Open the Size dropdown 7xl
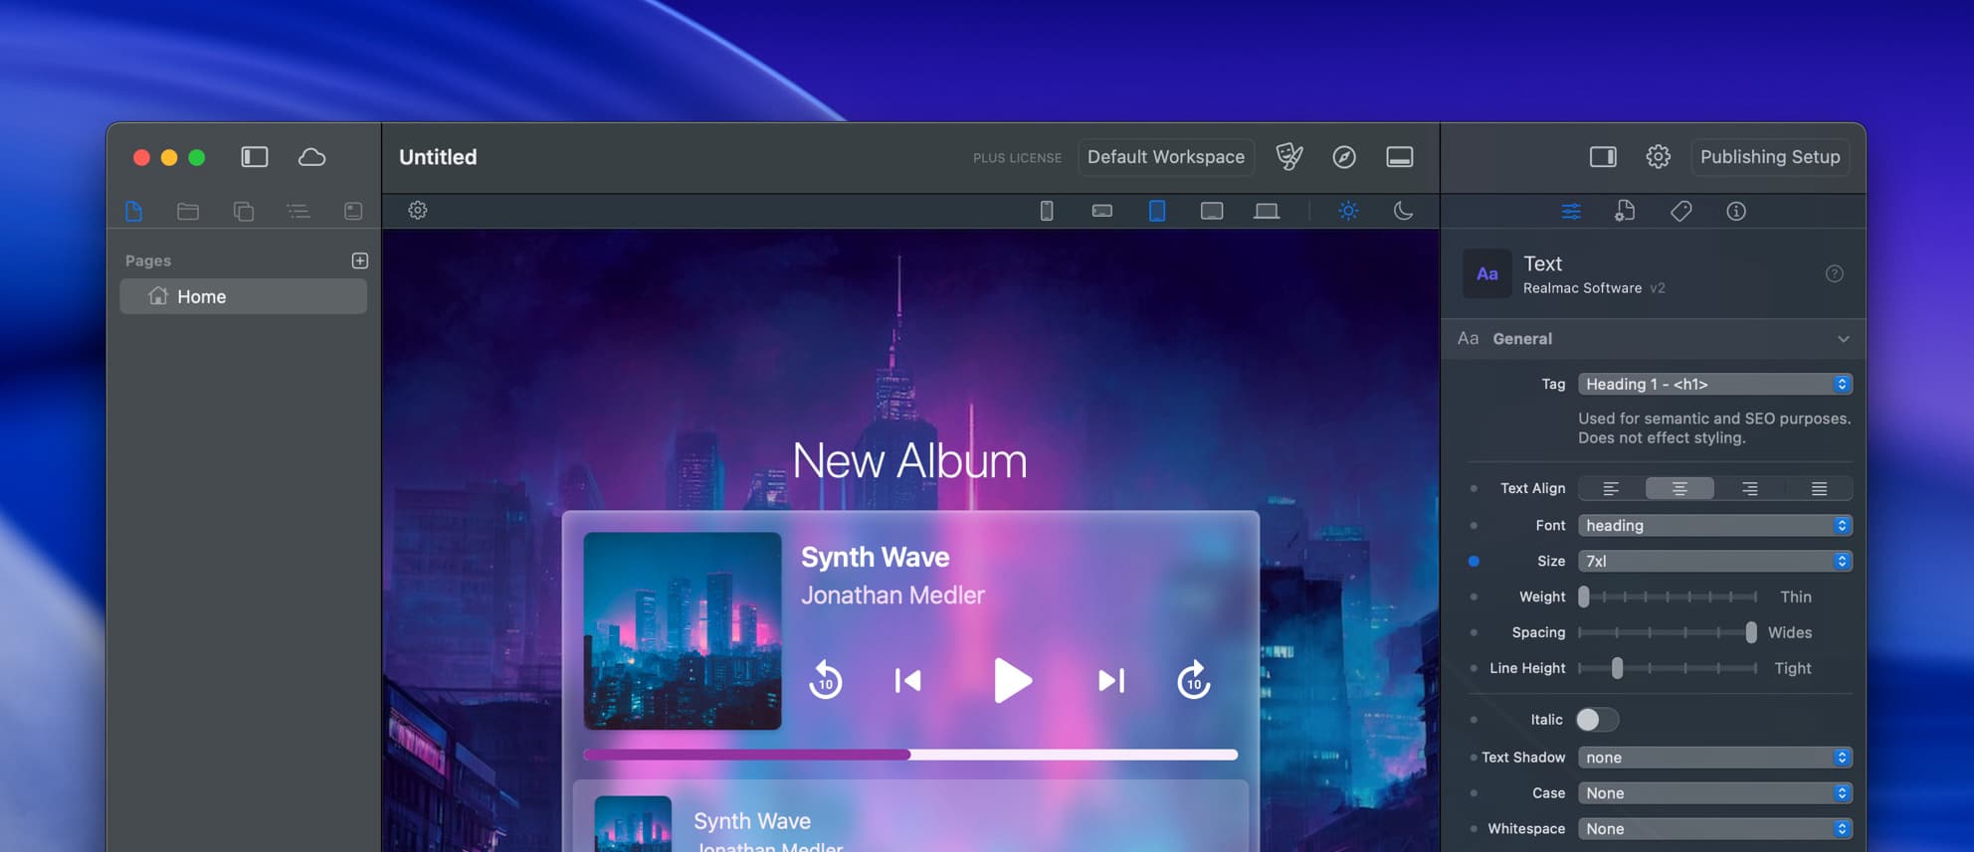 [1715, 561]
